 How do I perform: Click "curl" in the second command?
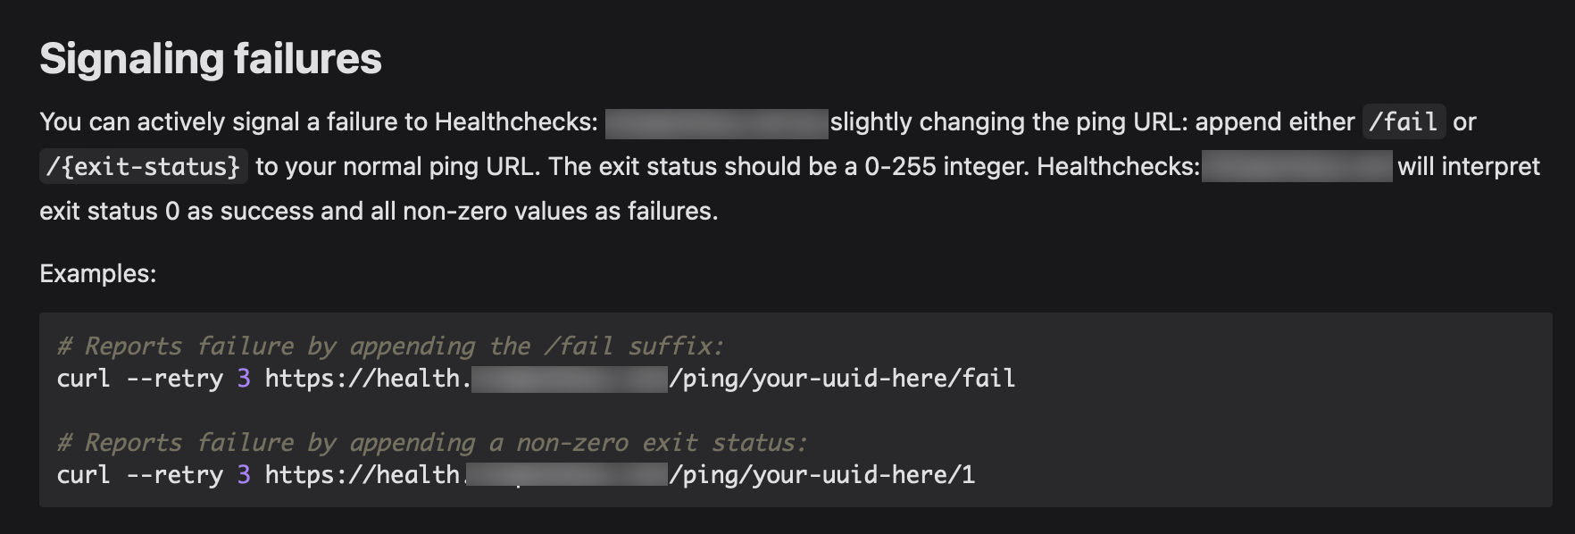pos(84,475)
